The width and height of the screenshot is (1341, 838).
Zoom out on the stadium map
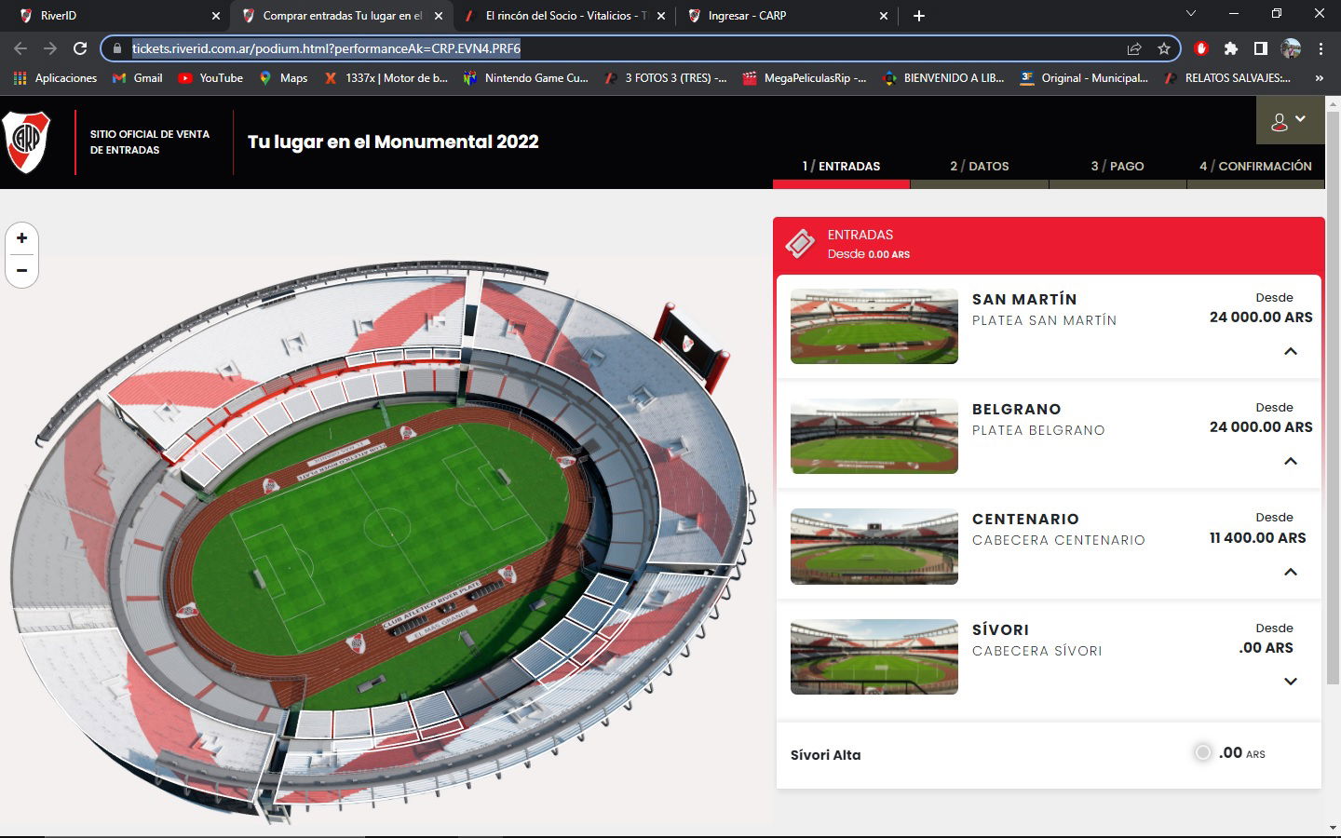pyautogui.click(x=21, y=270)
